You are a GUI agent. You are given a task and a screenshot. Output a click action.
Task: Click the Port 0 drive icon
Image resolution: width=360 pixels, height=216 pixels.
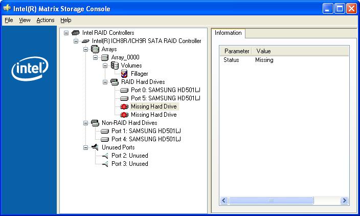point(124,90)
